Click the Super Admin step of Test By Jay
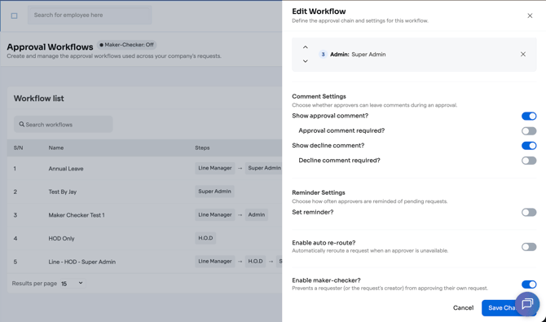Image resolution: width=546 pixels, height=322 pixels. coord(214,192)
